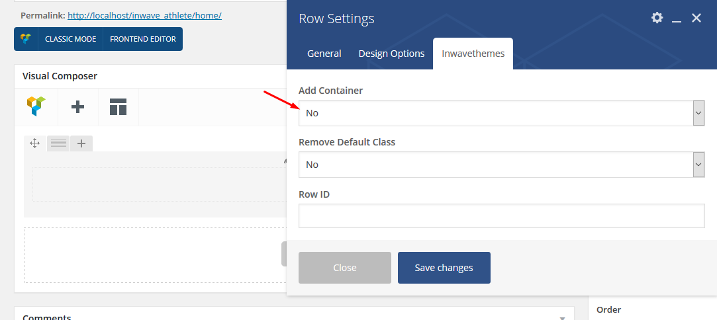Image resolution: width=717 pixels, height=320 pixels.
Task: Add element with large plus icon
Action: [77, 107]
